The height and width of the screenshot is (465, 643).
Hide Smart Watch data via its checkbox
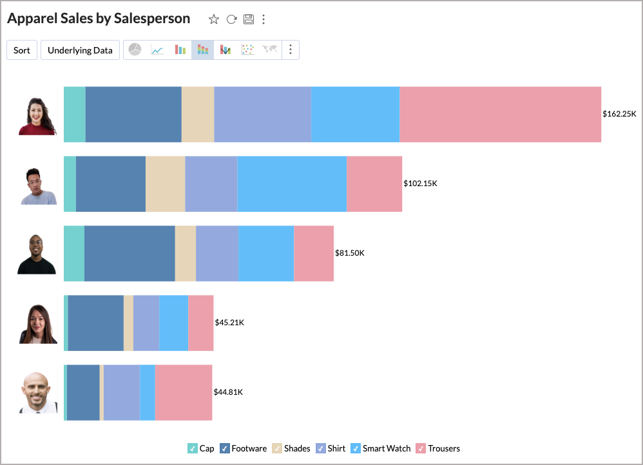coord(355,448)
